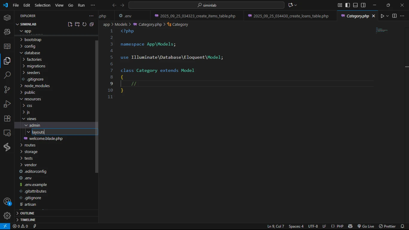Collapse the resources folder
The width and height of the screenshot is (409, 230).
click(x=33, y=99)
